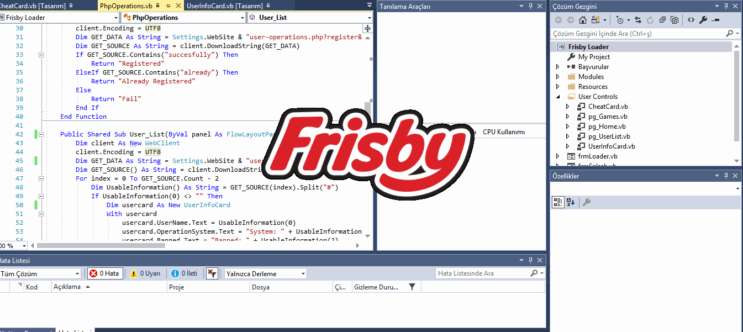Toggle auto-hide pin on Çözüm Gezgini panel

click(x=727, y=6)
